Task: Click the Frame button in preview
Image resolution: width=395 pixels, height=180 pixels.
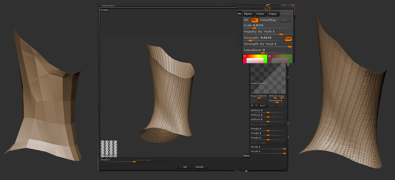Action: [104, 10]
